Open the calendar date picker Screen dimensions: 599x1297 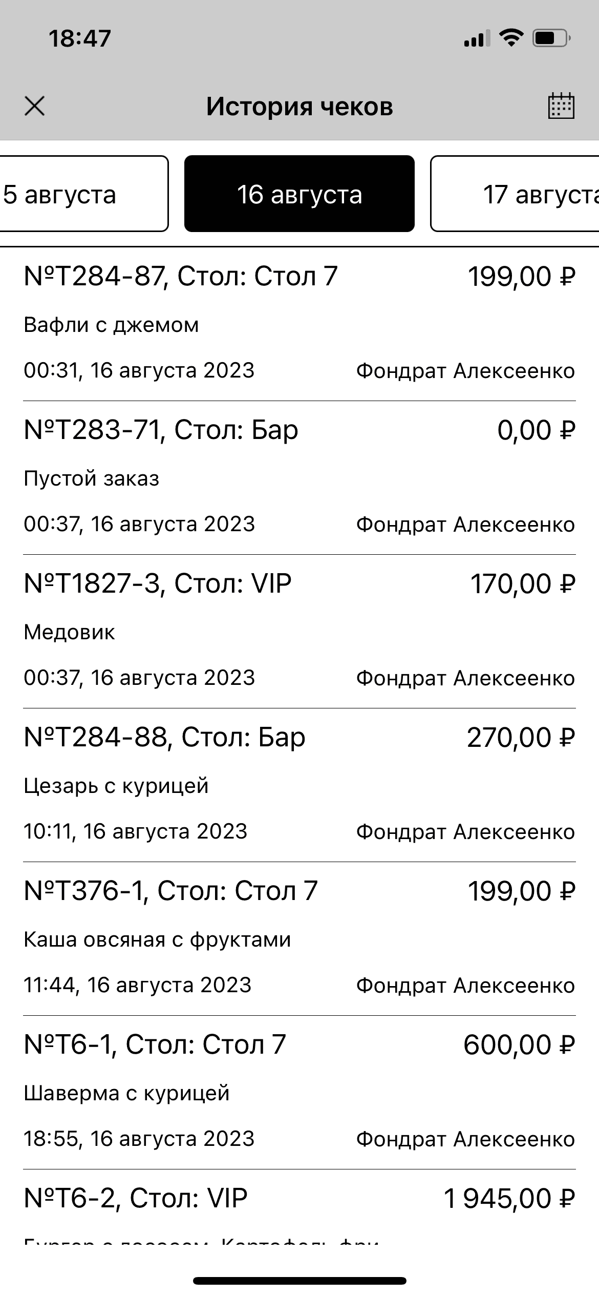click(x=561, y=107)
